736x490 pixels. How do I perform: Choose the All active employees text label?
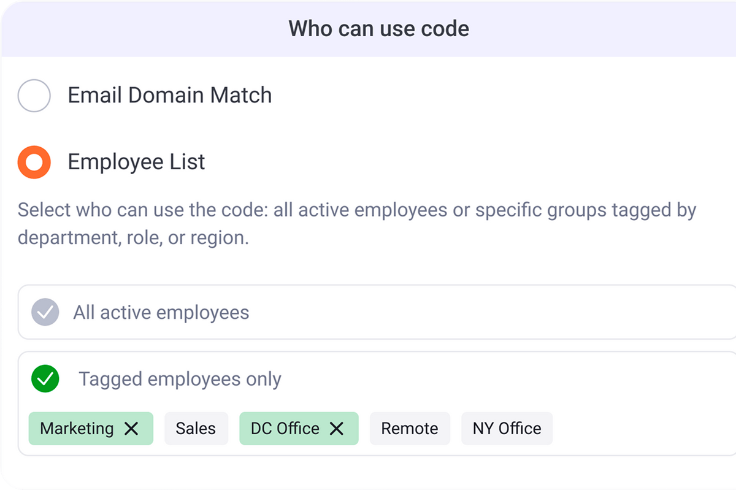pos(161,313)
